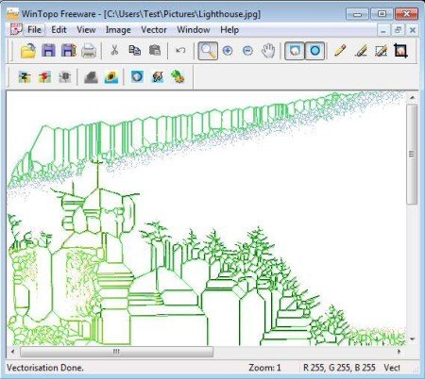
Task: Open an image with the folder icon
Action: click(x=28, y=51)
